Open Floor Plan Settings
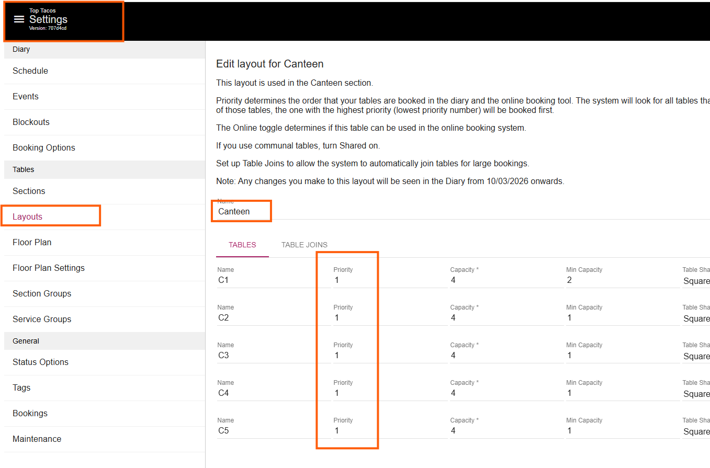710x468 pixels. point(49,268)
